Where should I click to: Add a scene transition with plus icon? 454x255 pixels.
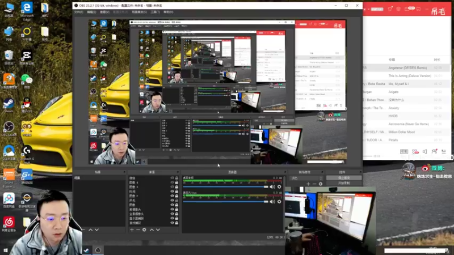pos(308,184)
